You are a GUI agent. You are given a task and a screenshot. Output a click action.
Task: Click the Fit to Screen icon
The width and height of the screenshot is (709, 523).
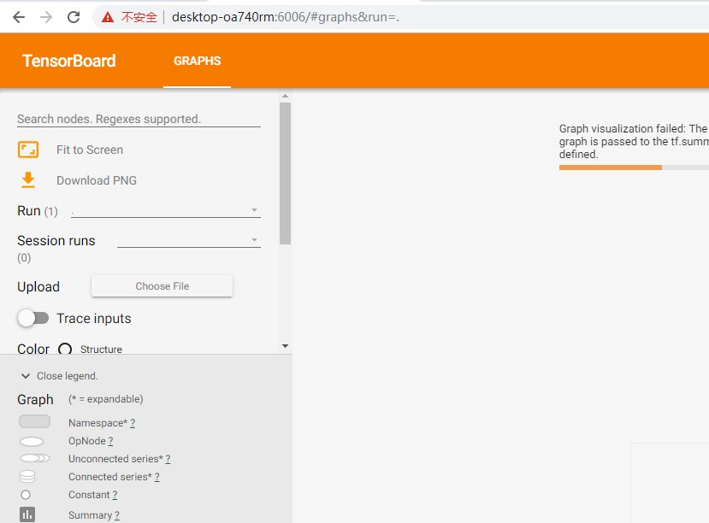28,150
